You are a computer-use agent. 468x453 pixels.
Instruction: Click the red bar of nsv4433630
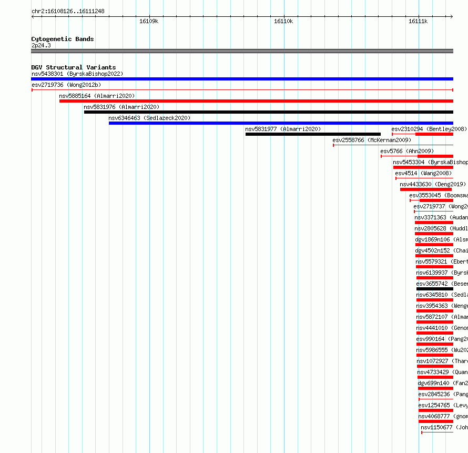[x=426, y=189]
